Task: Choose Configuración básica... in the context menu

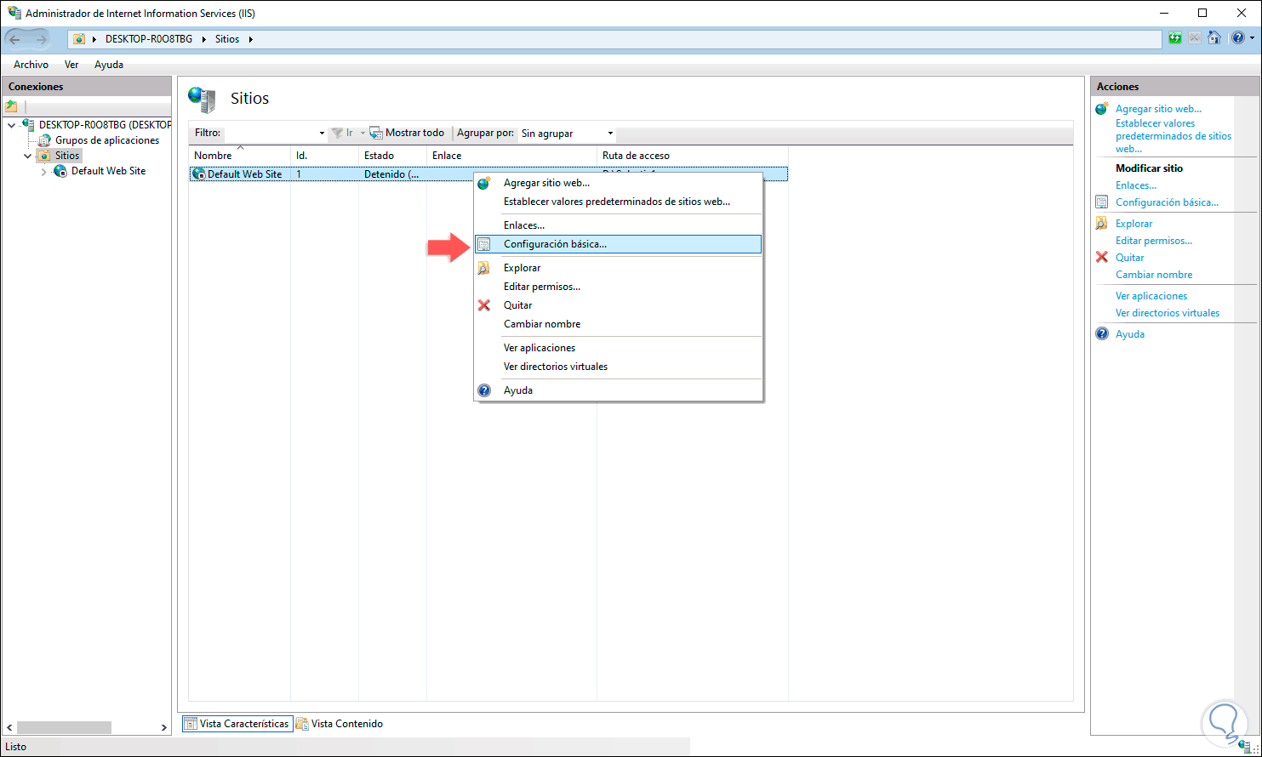Action: pos(618,244)
